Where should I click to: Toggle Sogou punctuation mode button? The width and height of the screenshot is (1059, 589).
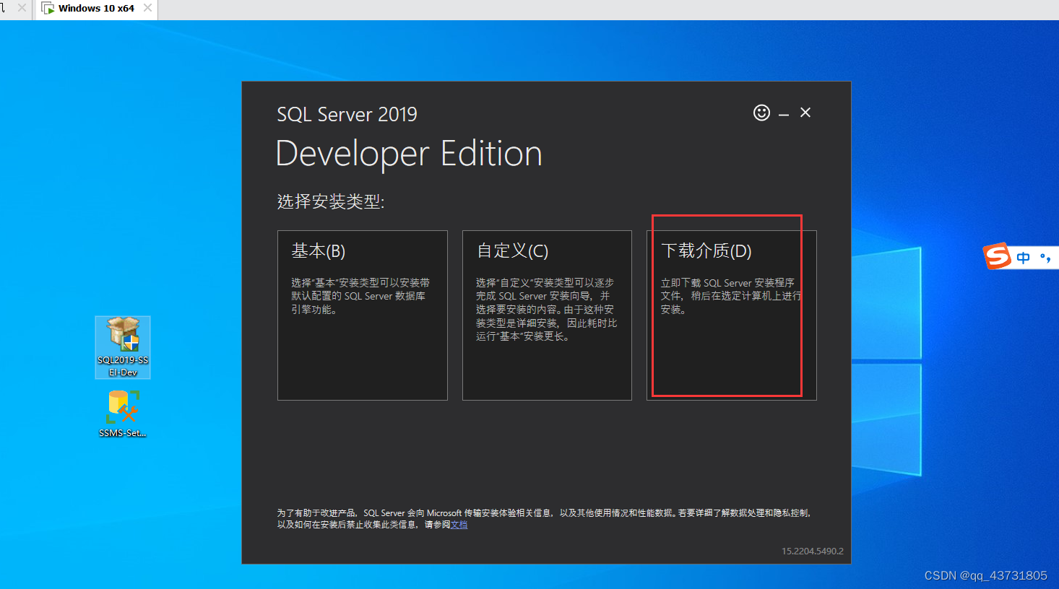(x=1045, y=258)
